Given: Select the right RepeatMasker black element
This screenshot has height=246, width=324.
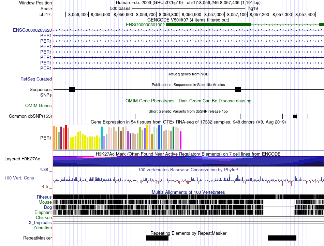Looking at the screenshot, I should 282,238.
